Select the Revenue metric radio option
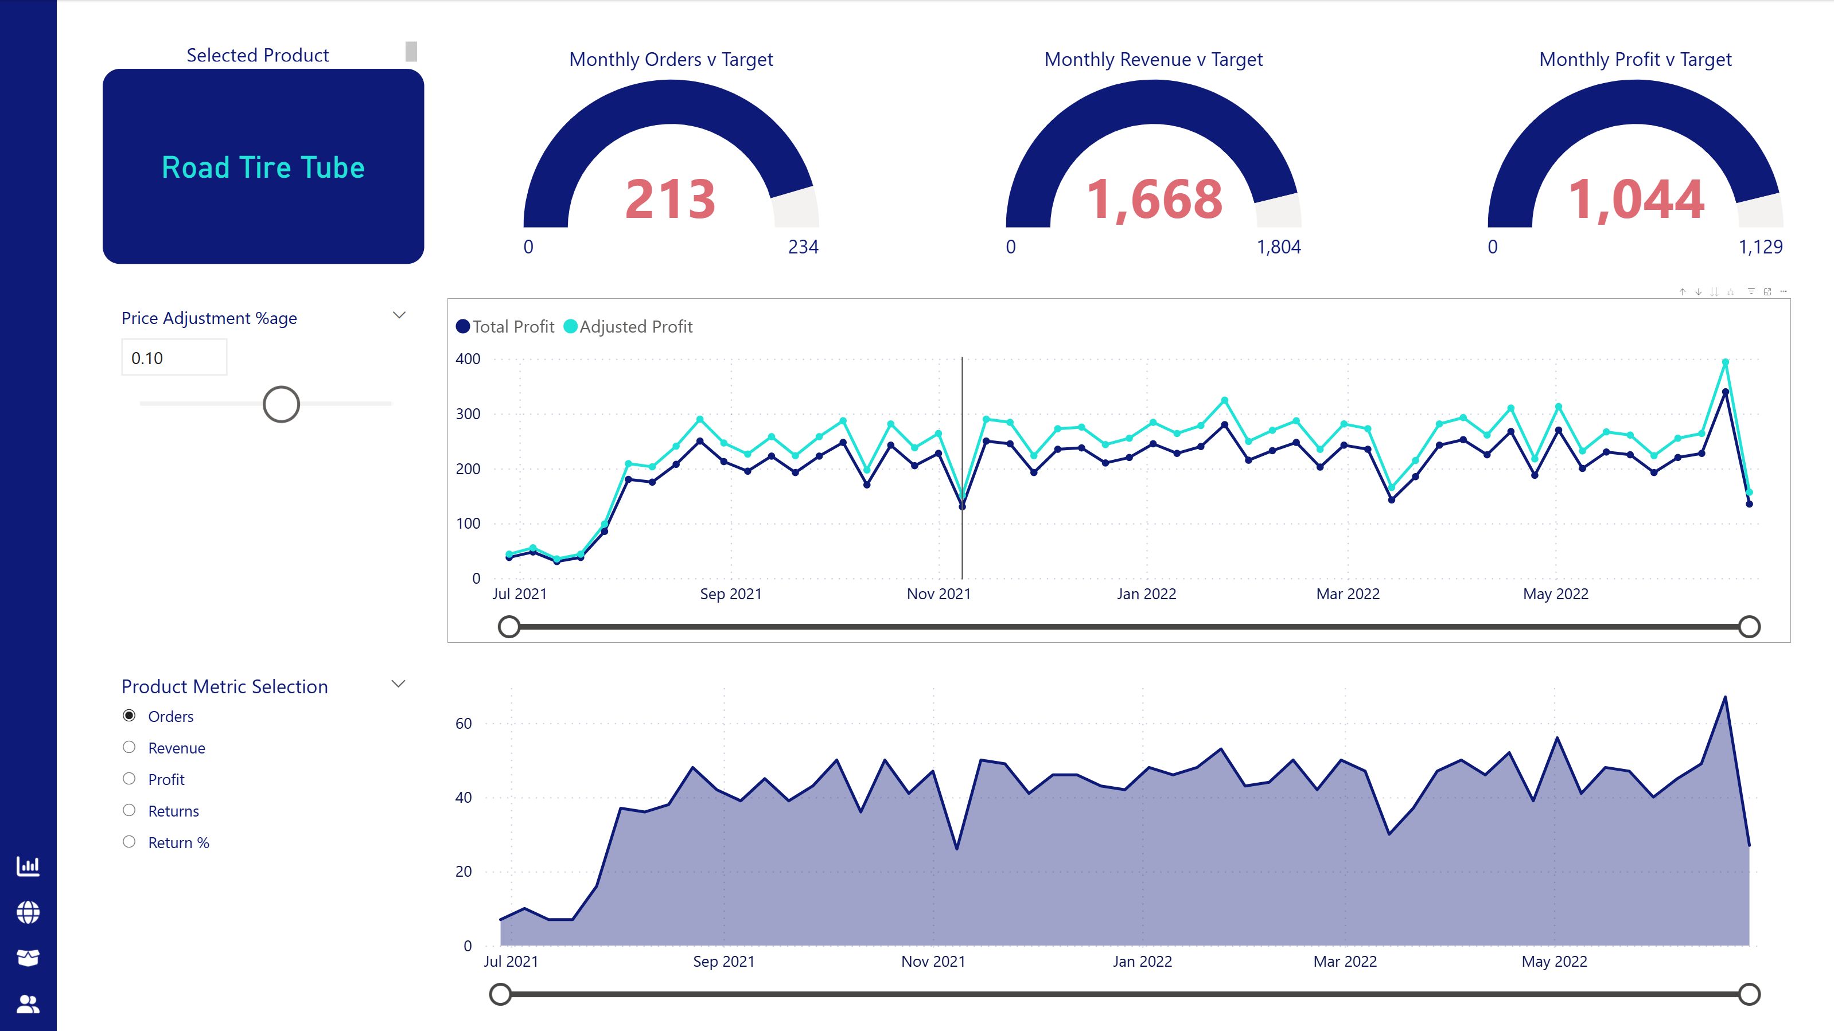This screenshot has height=1031, width=1834. click(x=129, y=747)
